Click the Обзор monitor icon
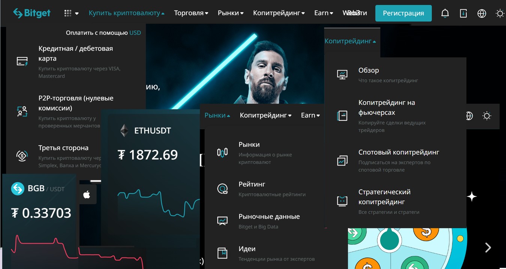 coord(342,74)
